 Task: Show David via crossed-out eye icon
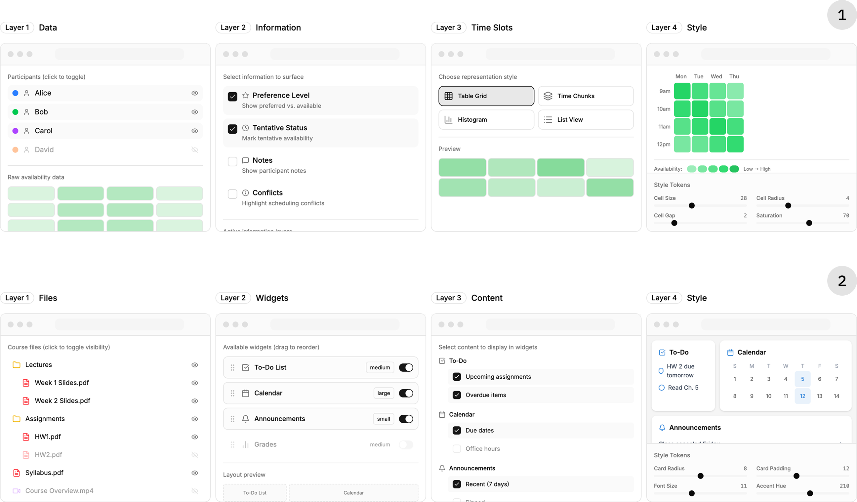click(x=194, y=150)
